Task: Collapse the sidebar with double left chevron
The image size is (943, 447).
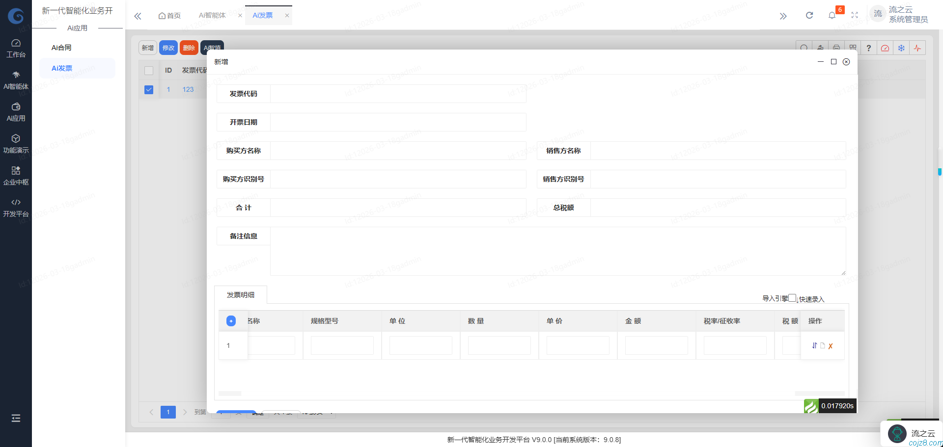Action: coord(138,16)
